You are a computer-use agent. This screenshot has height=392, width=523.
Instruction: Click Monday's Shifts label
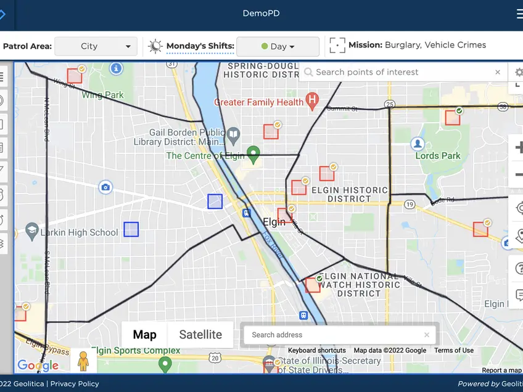point(200,46)
